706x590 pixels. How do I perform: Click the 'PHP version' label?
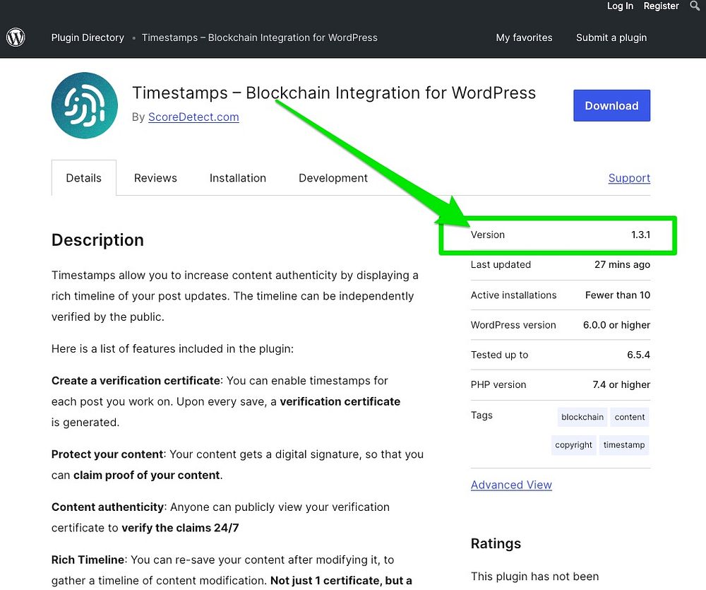[x=498, y=384]
